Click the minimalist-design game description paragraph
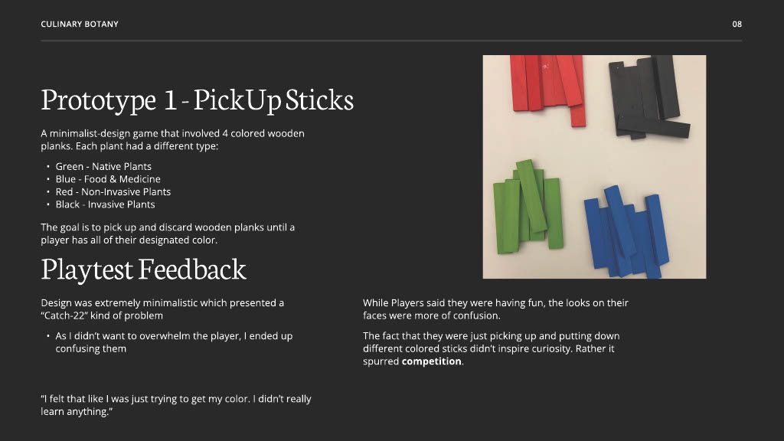 tap(172, 139)
